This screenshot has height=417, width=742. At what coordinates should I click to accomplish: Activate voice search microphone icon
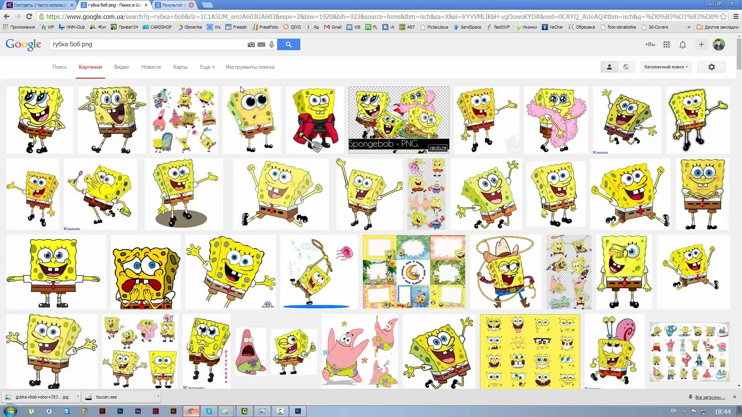tap(272, 44)
